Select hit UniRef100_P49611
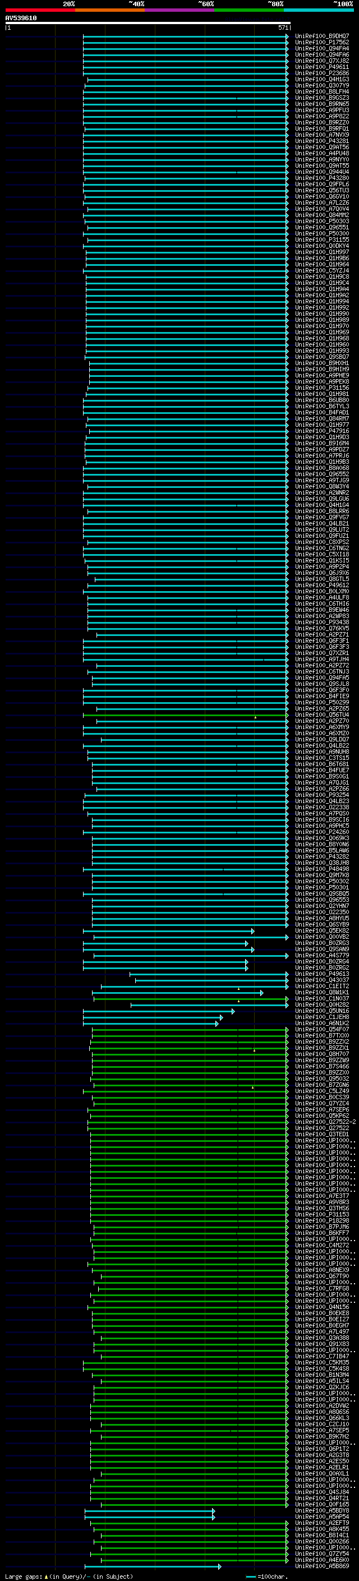 [x=322, y=67]
